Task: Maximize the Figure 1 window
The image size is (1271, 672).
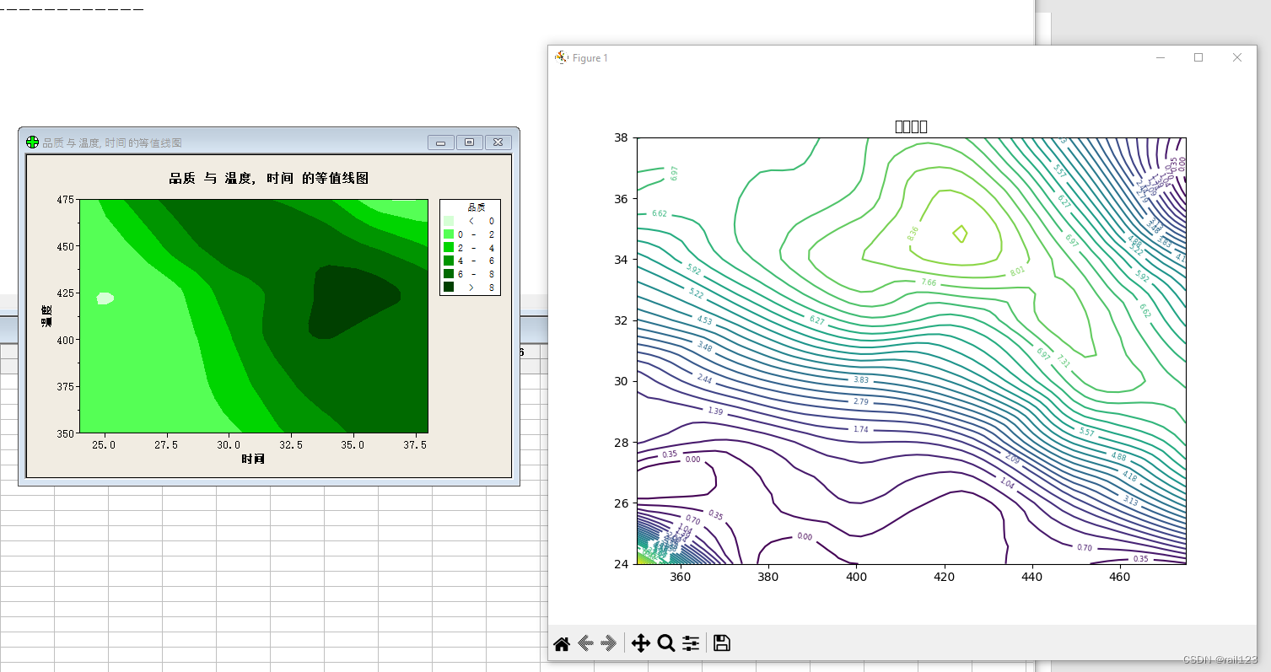Action: point(1198,57)
